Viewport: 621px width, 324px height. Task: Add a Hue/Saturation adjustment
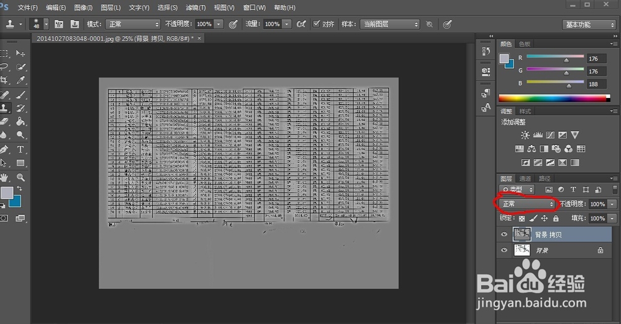(x=519, y=149)
